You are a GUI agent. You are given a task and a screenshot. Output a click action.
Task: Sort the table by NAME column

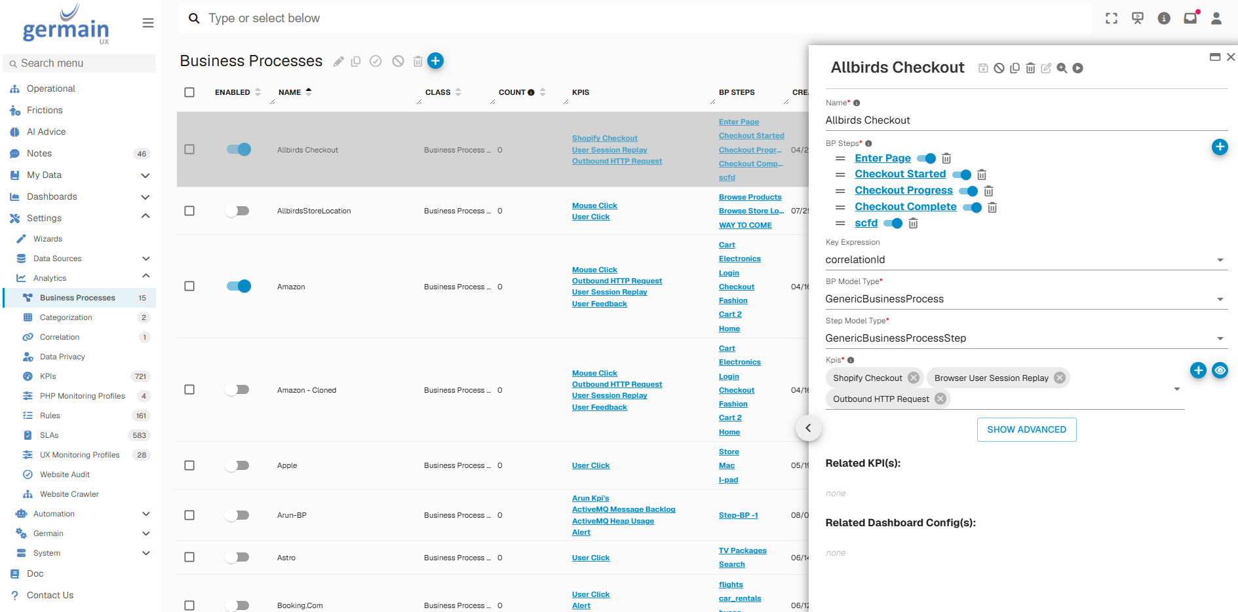tap(294, 92)
